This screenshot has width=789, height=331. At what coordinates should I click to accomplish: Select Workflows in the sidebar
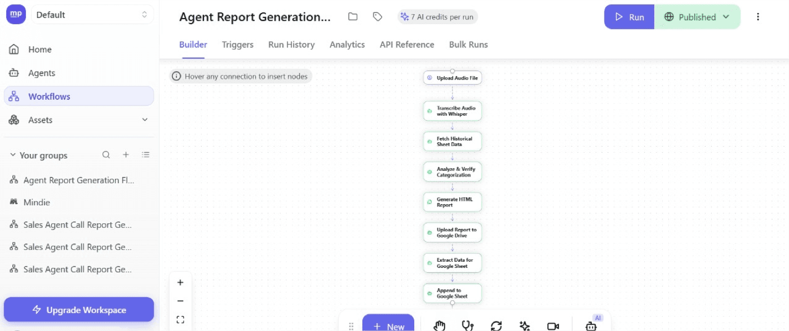(79, 96)
